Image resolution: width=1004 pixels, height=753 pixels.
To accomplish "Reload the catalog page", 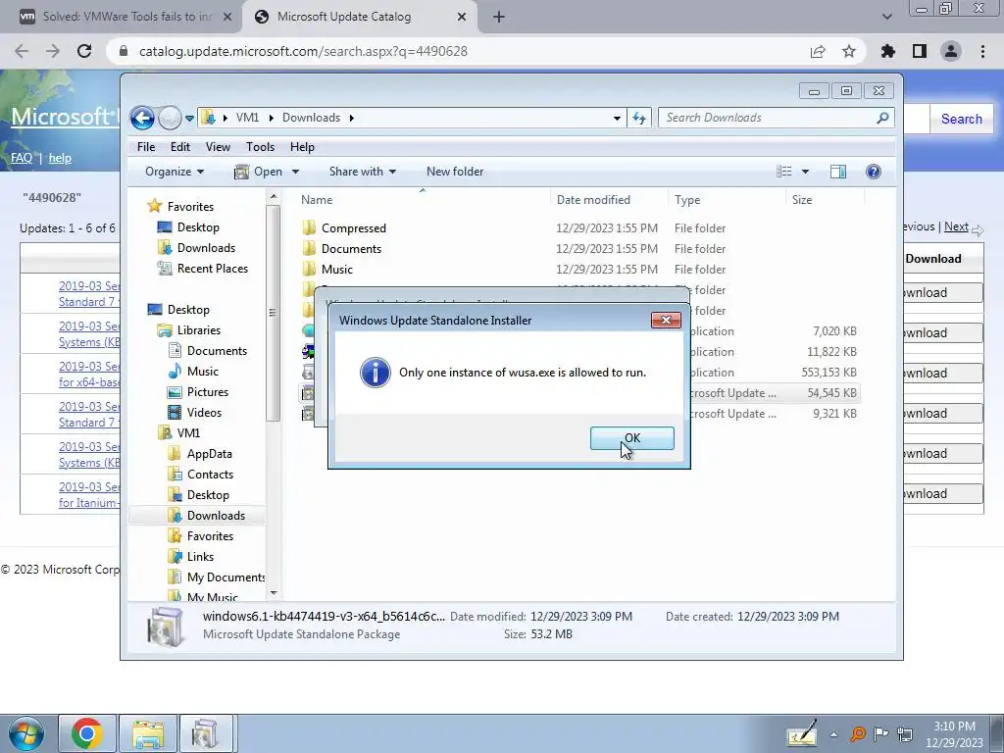I will 84,51.
